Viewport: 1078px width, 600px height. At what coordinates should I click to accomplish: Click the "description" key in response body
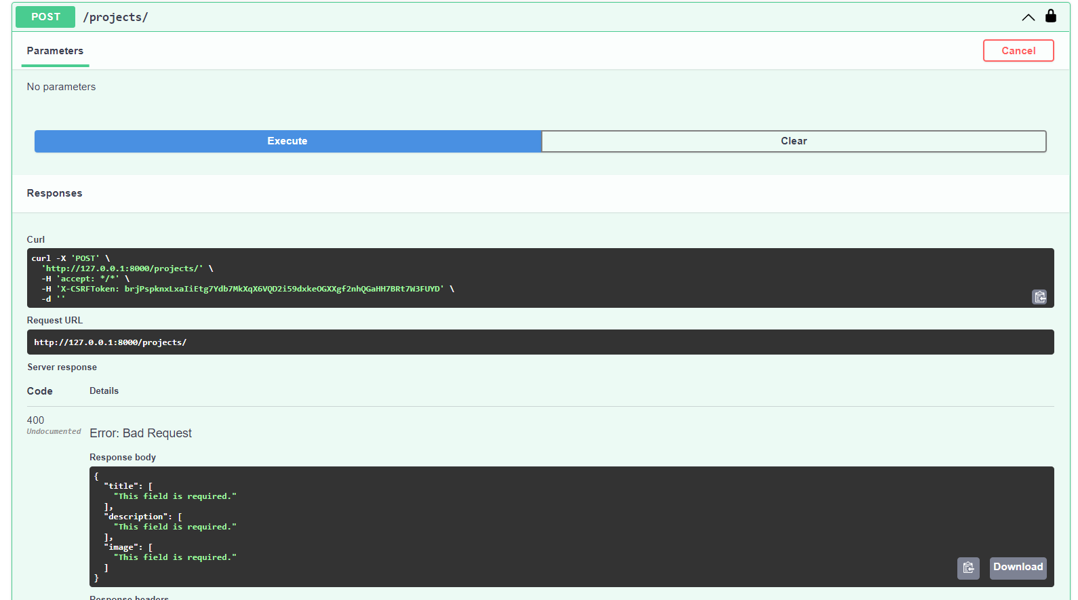[136, 517]
